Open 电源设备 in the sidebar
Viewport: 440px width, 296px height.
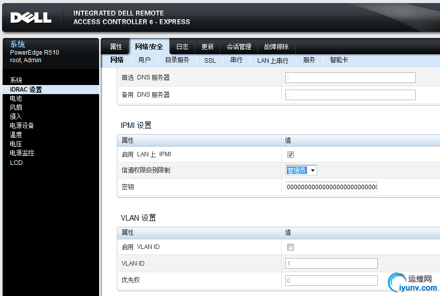[22, 125]
